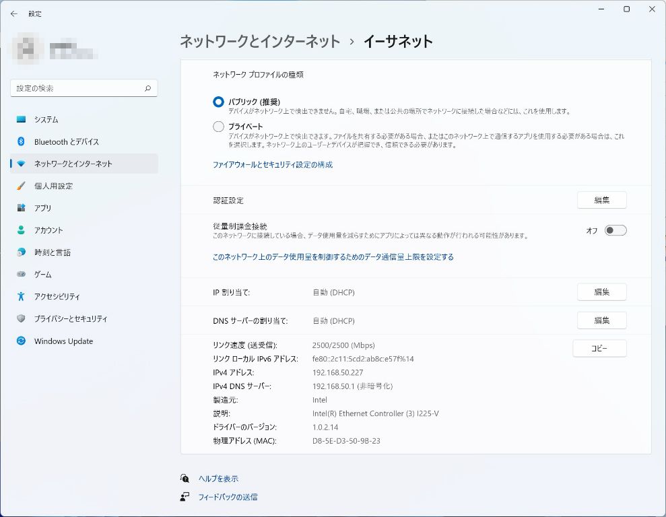Click 編集 button for 認証設定
Viewport: 666px width, 517px height.
click(601, 200)
